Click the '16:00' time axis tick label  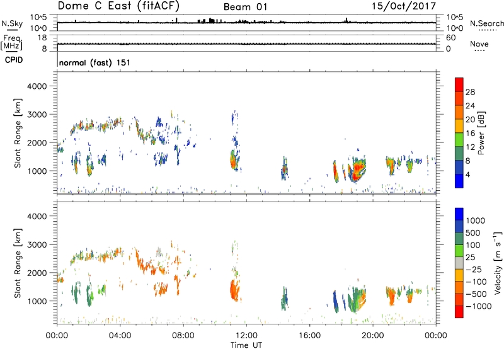[309, 336]
